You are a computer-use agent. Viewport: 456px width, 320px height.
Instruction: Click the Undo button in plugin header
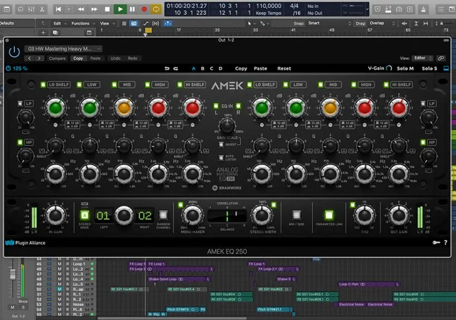click(x=116, y=59)
